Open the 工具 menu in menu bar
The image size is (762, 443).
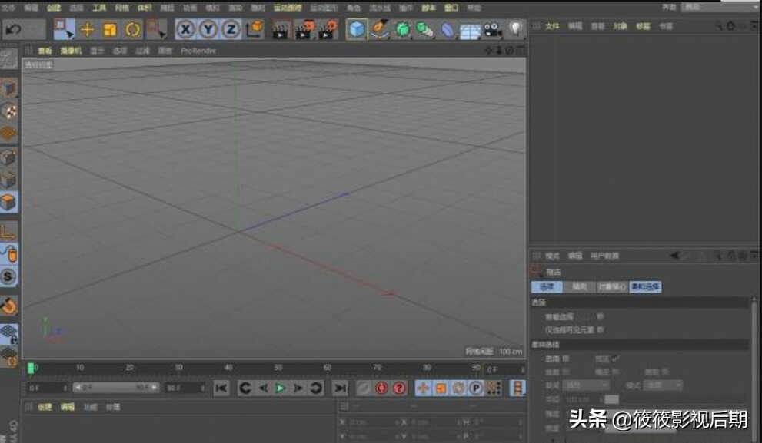pos(99,8)
